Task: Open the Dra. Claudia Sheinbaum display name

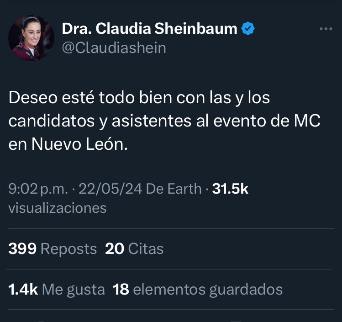Action: point(150,29)
